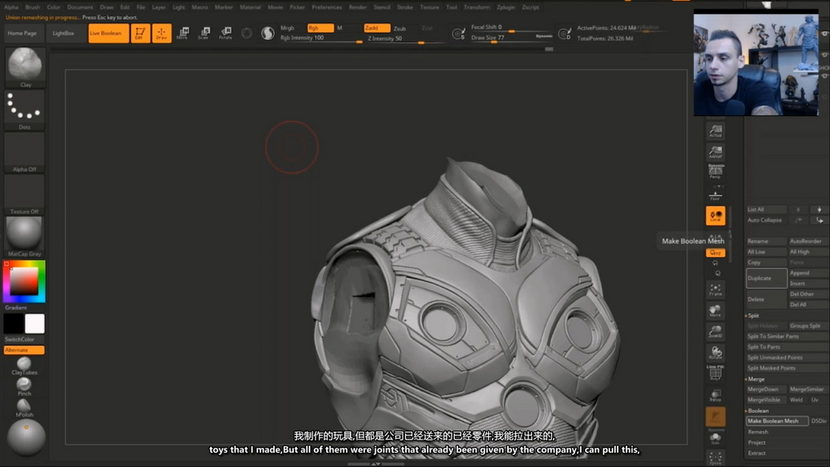Image resolution: width=830 pixels, height=467 pixels.
Task: Click the Move view icon in right shelf
Action: pyautogui.click(x=715, y=310)
